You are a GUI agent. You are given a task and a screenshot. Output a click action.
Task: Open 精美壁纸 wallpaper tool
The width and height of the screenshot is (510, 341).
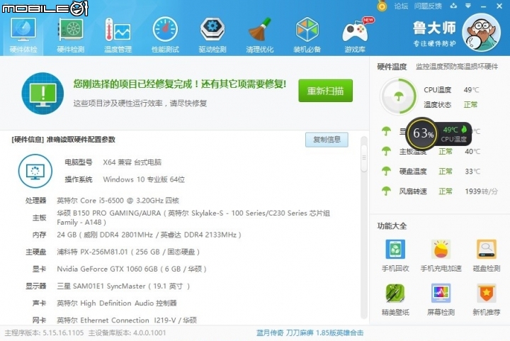coord(395,300)
